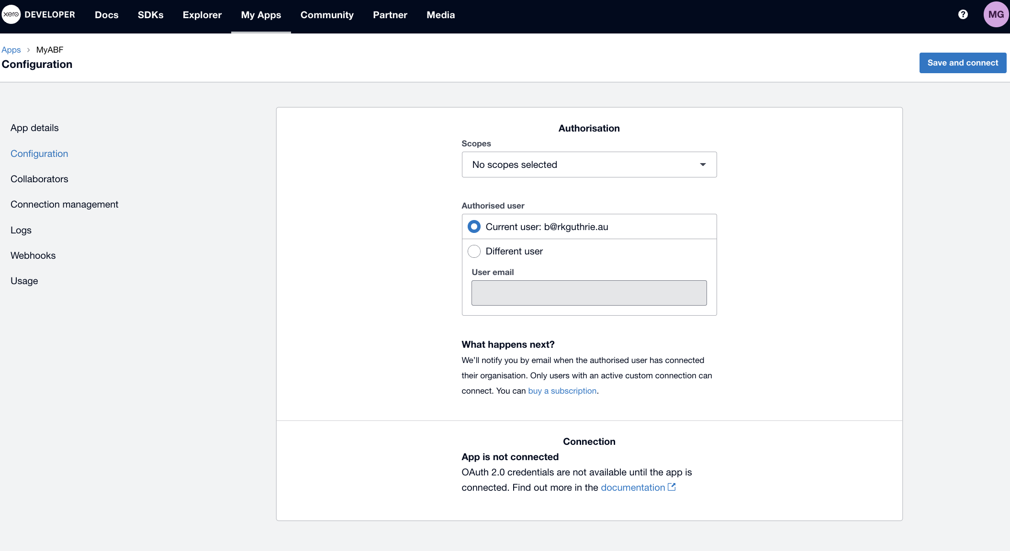This screenshot has width=1010, height=551.
Task: Select the Different user radio option
Action: pyautogui.click(x=474, y=251)
